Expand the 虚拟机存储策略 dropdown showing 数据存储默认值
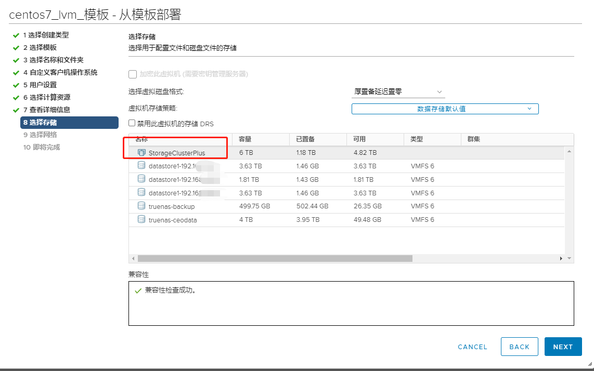 click(445, 109)
